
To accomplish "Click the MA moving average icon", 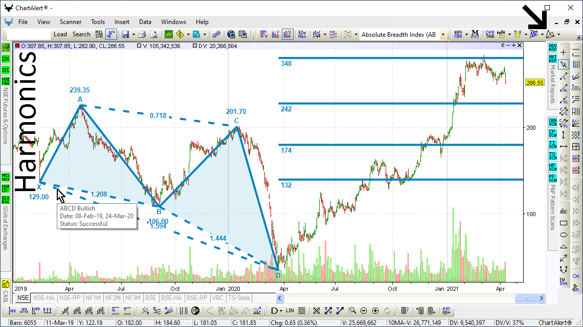I will (x=333, y=35).
